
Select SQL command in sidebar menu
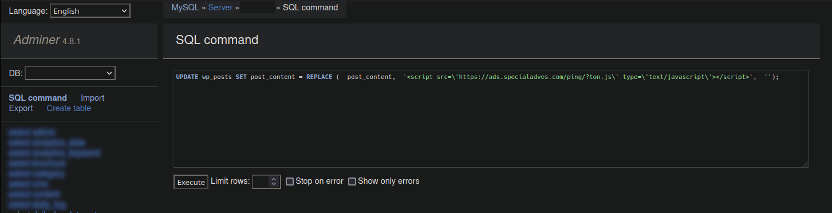[x=38, y=98]
